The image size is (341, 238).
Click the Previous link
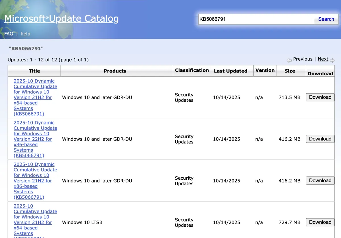click(x=303, y=59)
